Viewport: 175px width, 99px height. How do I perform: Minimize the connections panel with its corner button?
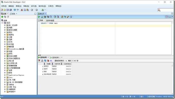[35, 14]
